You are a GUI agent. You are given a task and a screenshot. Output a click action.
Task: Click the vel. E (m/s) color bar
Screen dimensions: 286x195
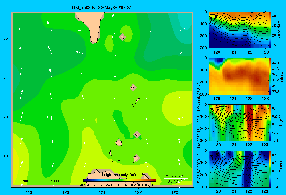click(270, 169)
